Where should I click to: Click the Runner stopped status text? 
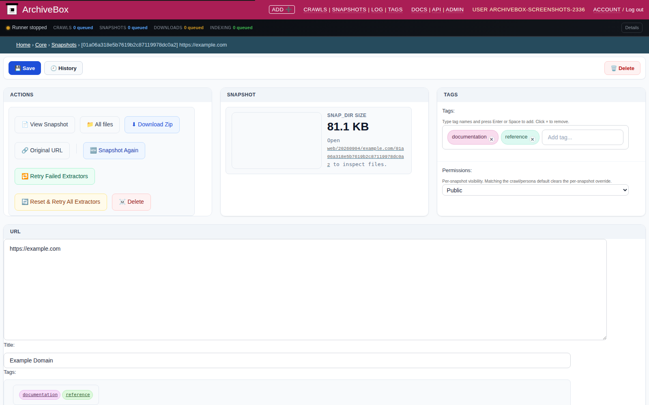pyautogui.click(x=30, y=28)
